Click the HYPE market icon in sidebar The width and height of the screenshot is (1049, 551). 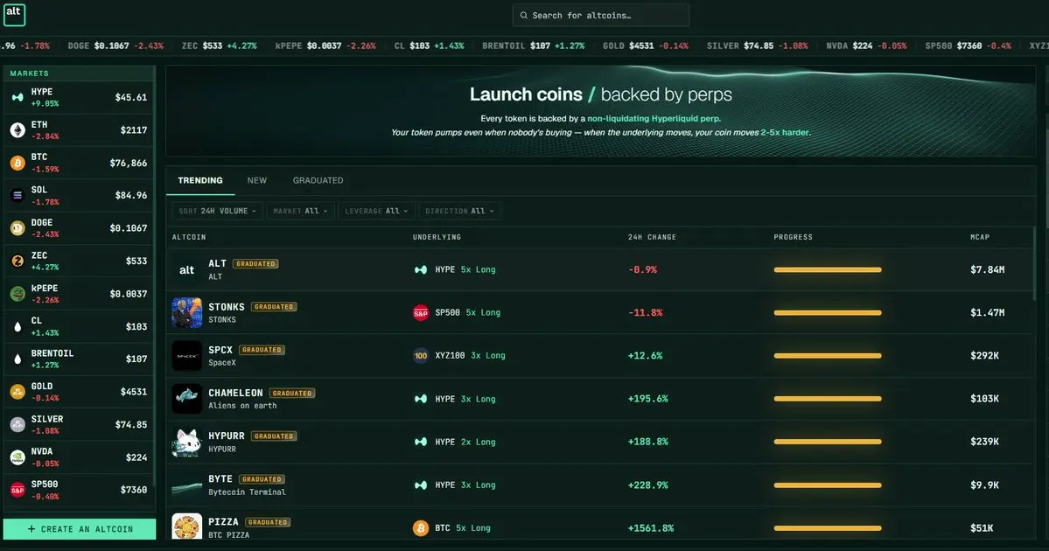point(17,97)
